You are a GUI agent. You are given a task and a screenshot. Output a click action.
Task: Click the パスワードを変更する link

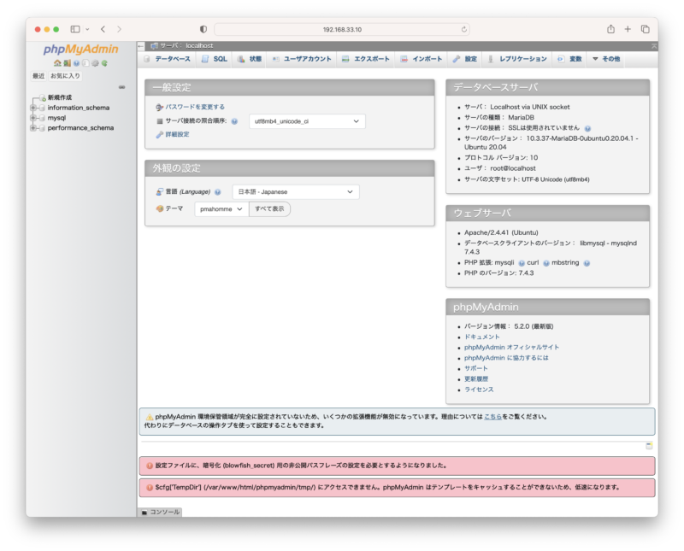pyautogui.click(x=195, y=107)
